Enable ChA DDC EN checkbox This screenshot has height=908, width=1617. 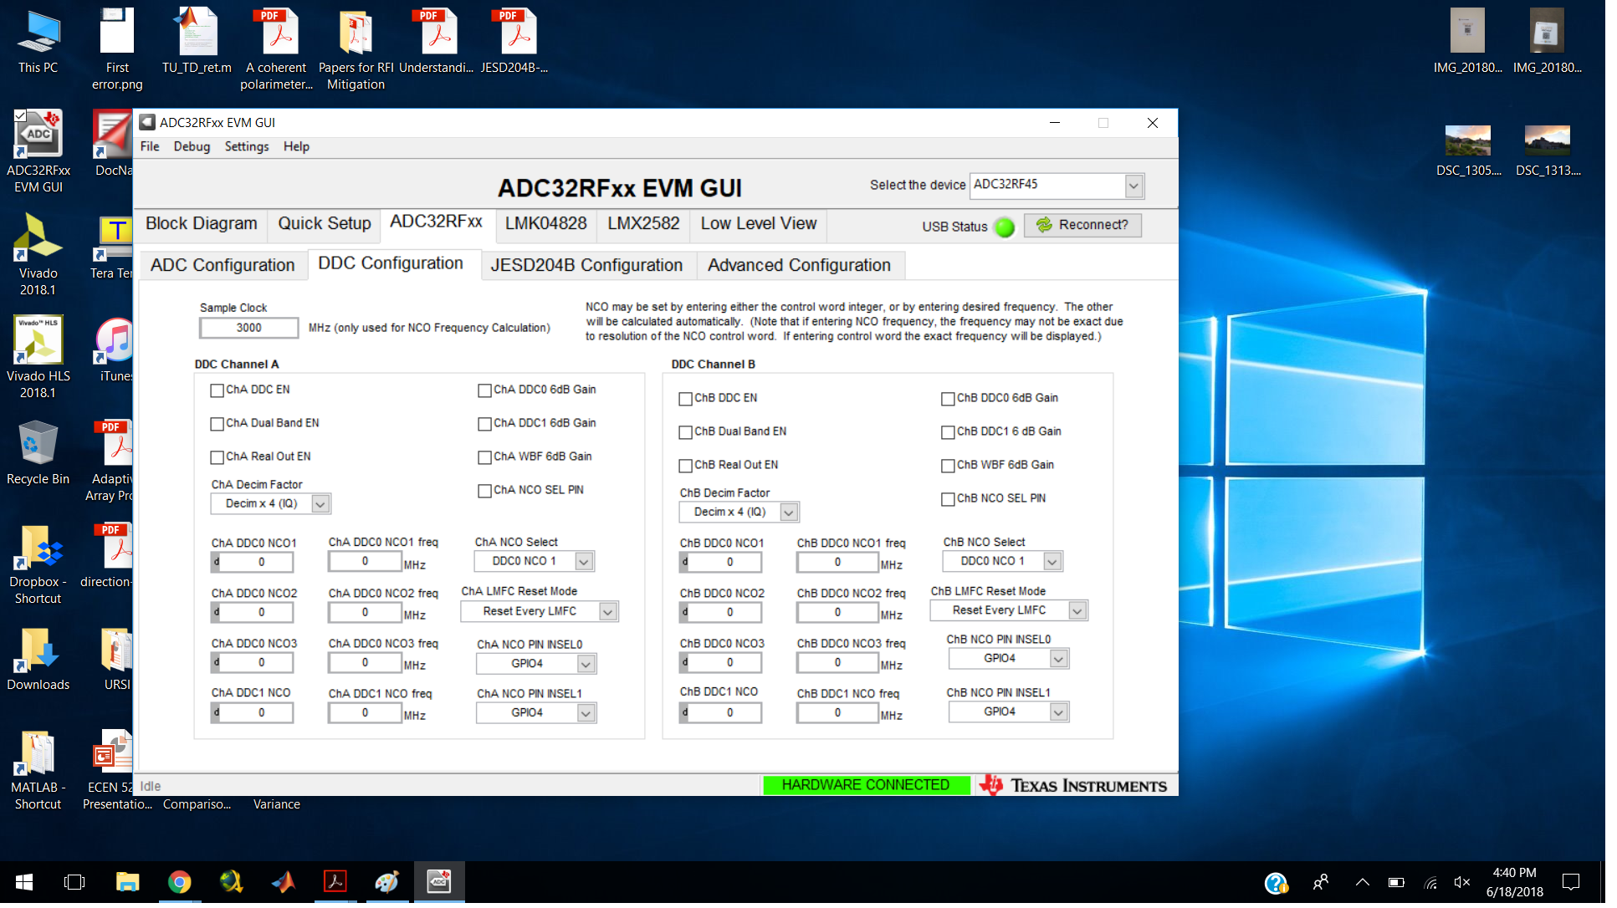click(x=217, y=390)
